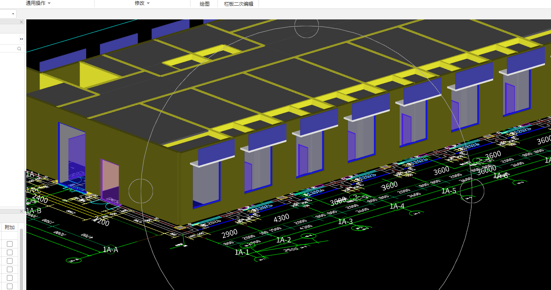Image resolution: width=551 pixels, height=290 pixels.
Task: Tick the topmost checkbox under 附加
Action: (x=10, y=244)
